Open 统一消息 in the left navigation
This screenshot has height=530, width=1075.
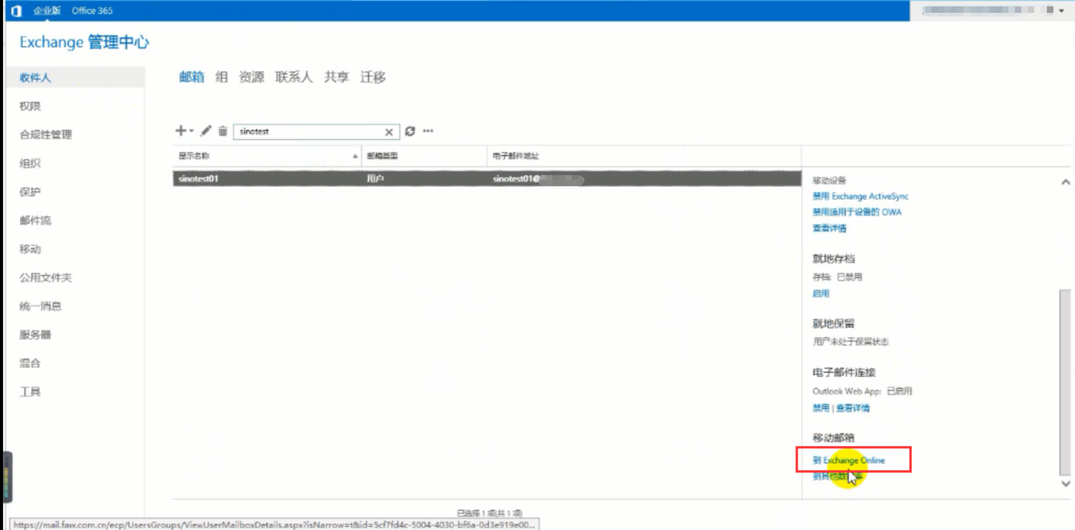40,306
